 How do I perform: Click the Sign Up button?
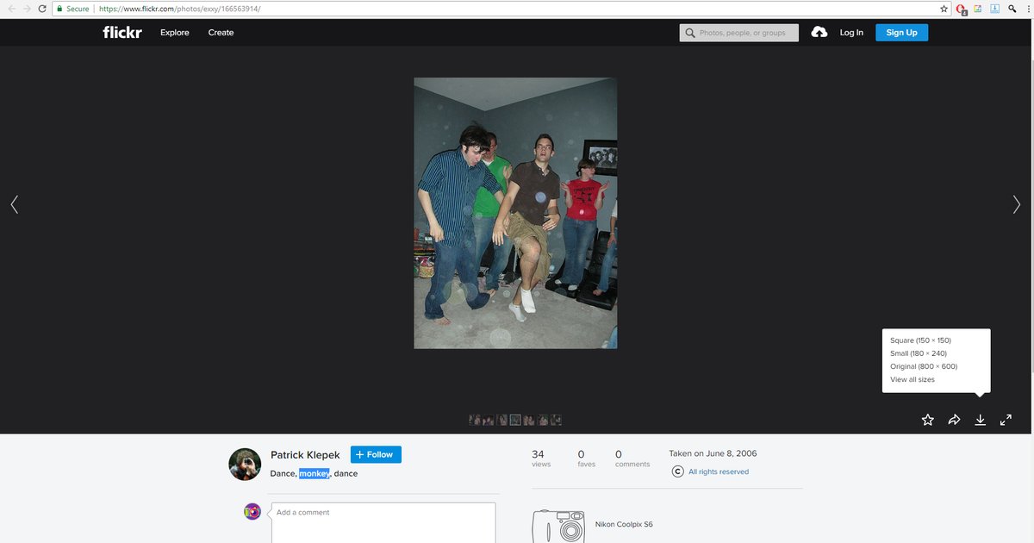pos(901,33)
